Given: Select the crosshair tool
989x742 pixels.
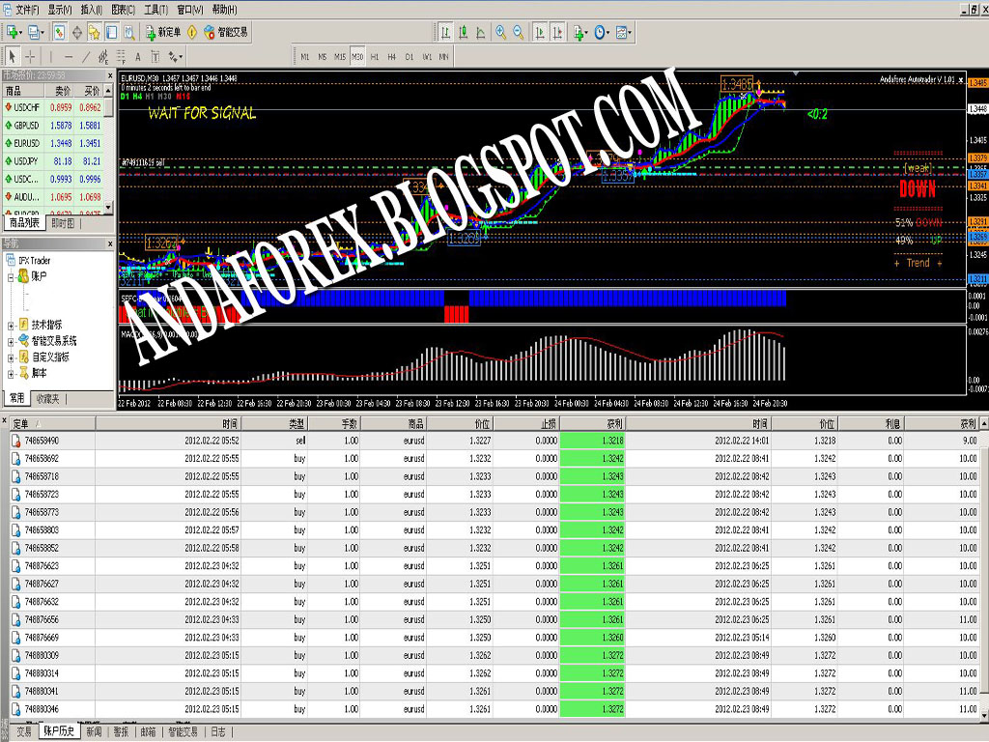Looking at the screenshot, I should coord(30,57).
